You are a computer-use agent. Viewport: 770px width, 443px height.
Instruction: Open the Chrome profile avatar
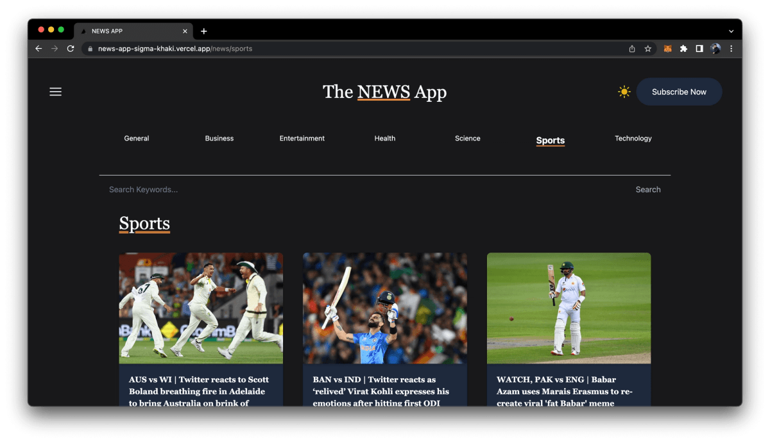coord(715,48)
